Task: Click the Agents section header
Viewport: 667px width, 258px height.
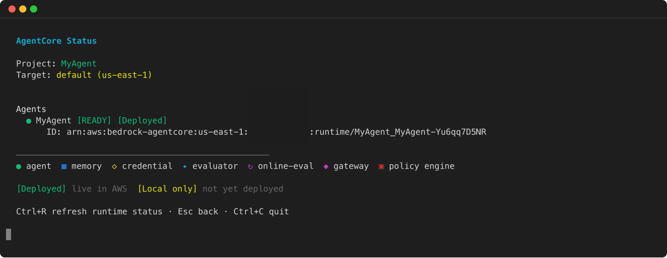Action: pyautogui.click(x=31, y=109)
